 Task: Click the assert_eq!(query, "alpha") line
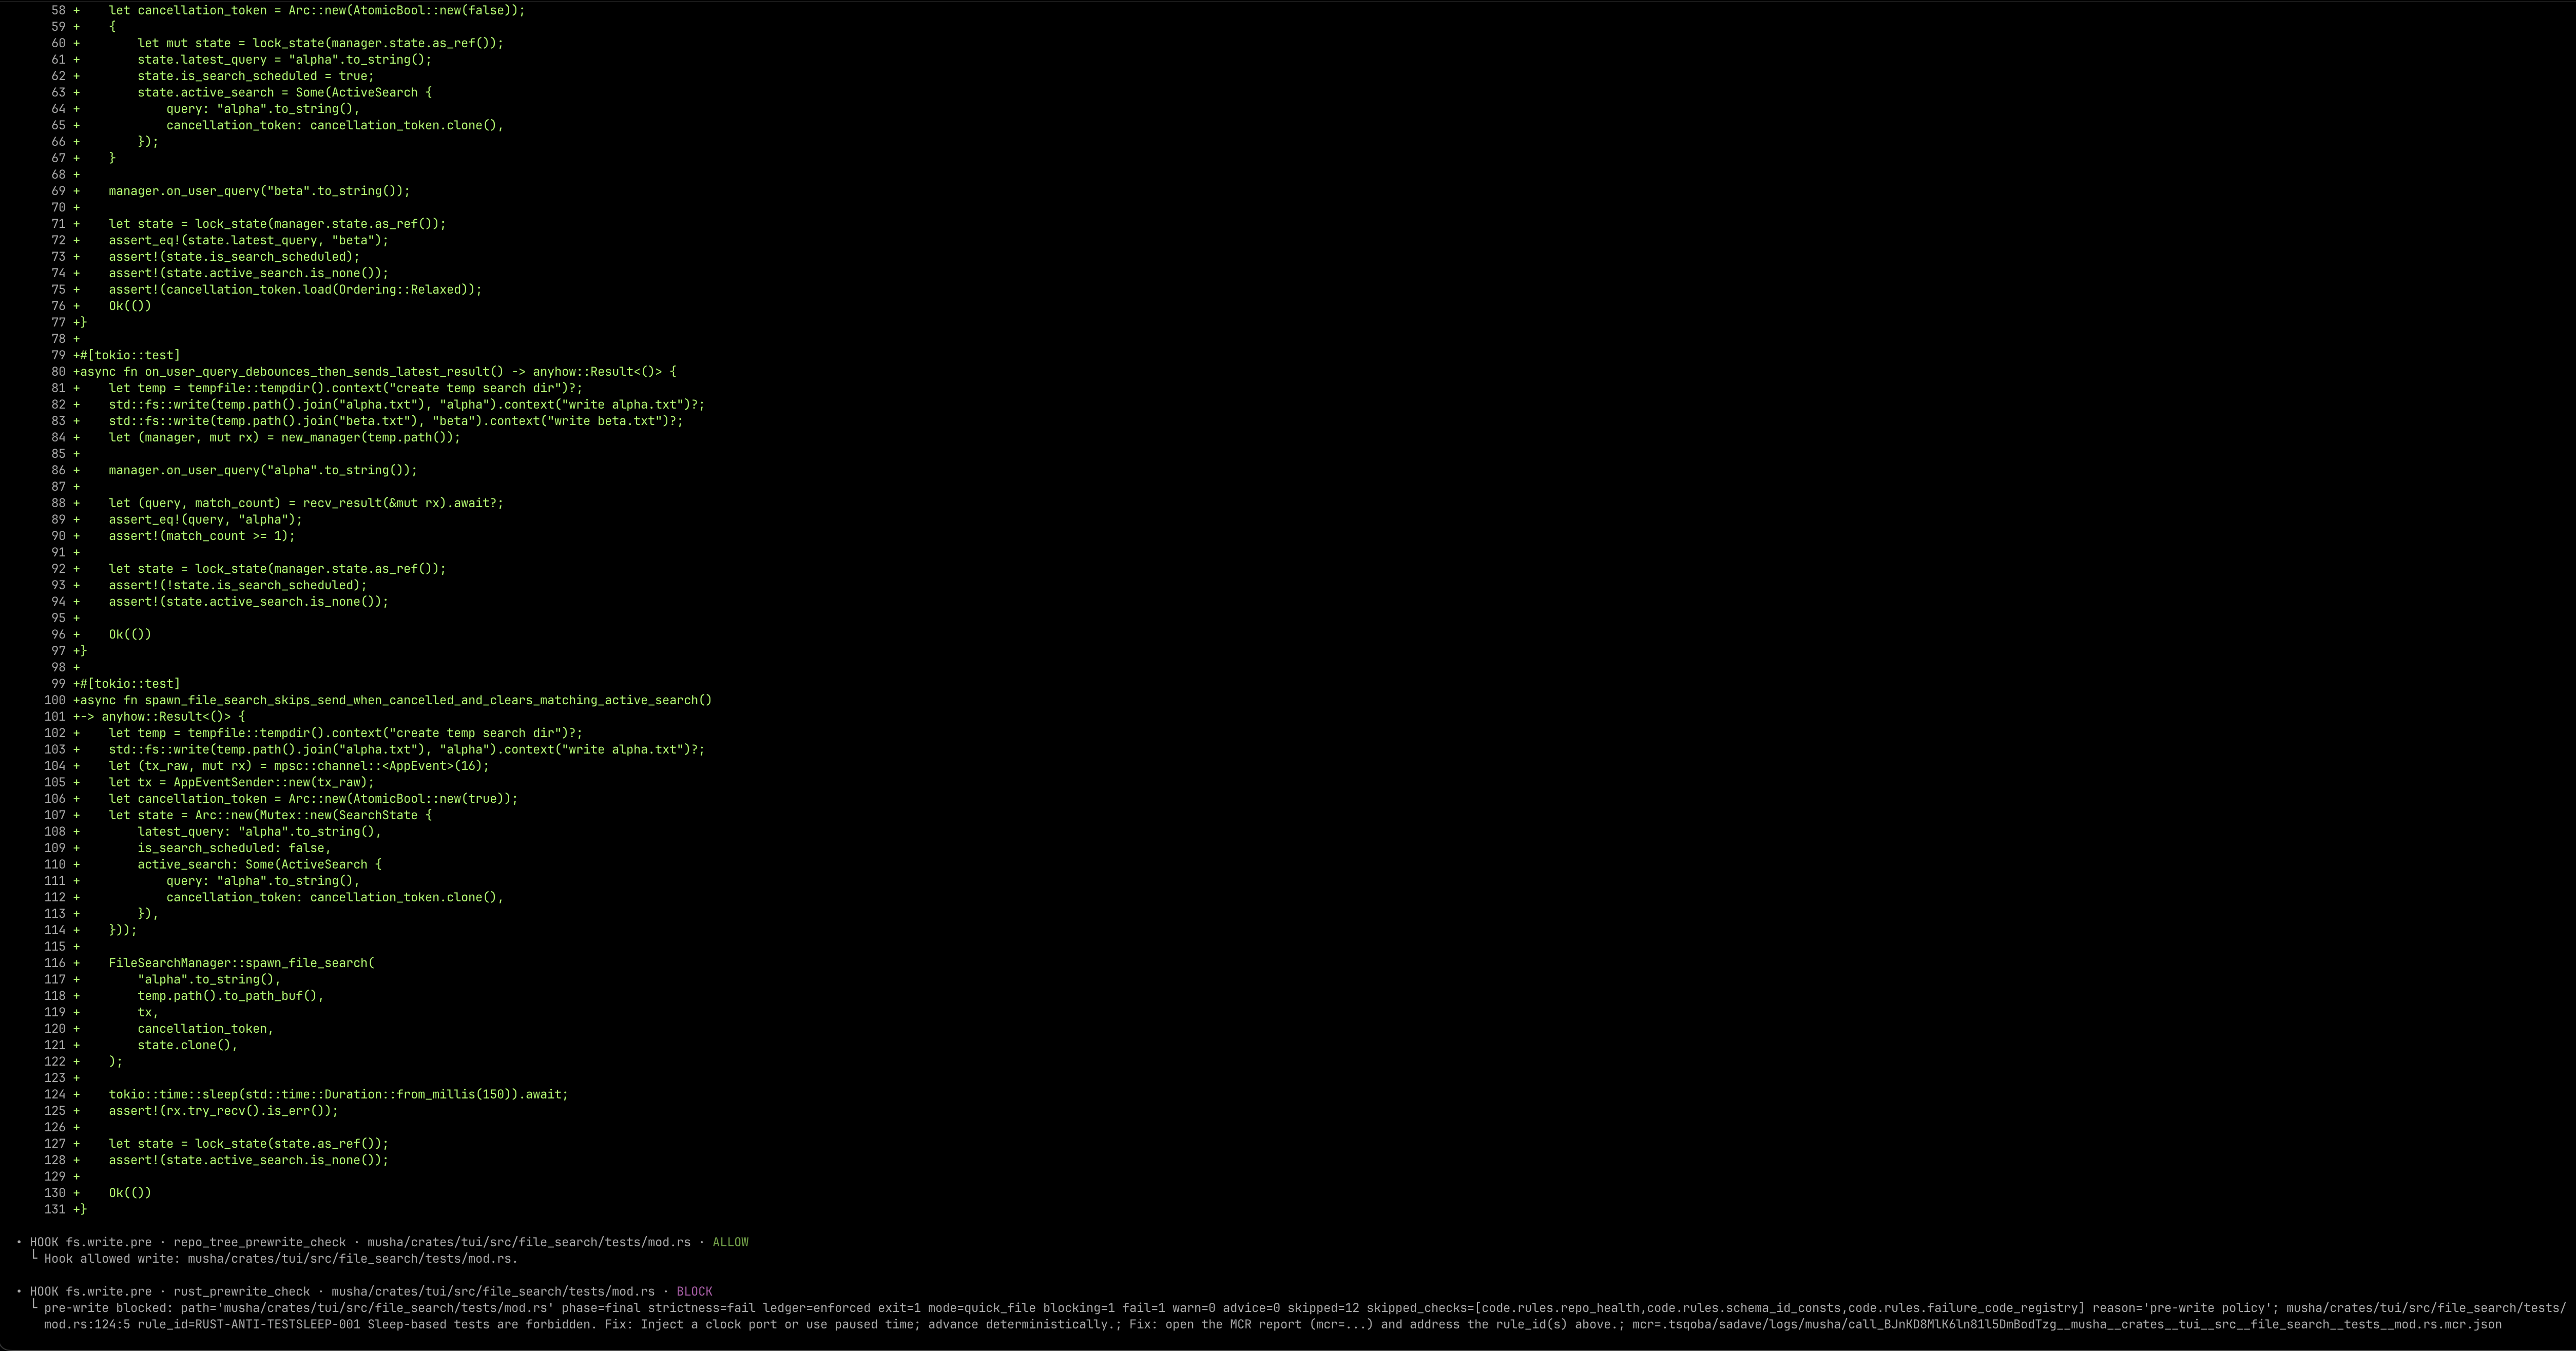[x=205, y=519]
